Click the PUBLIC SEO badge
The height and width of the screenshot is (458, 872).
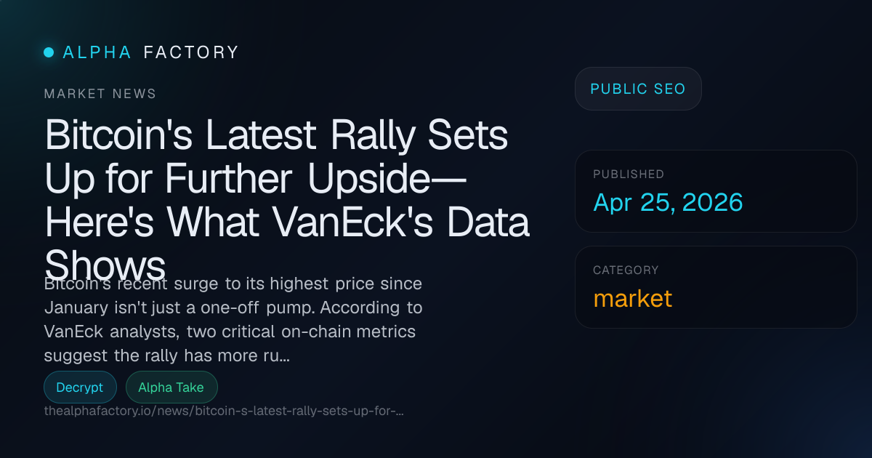click(x=637, y=89)
